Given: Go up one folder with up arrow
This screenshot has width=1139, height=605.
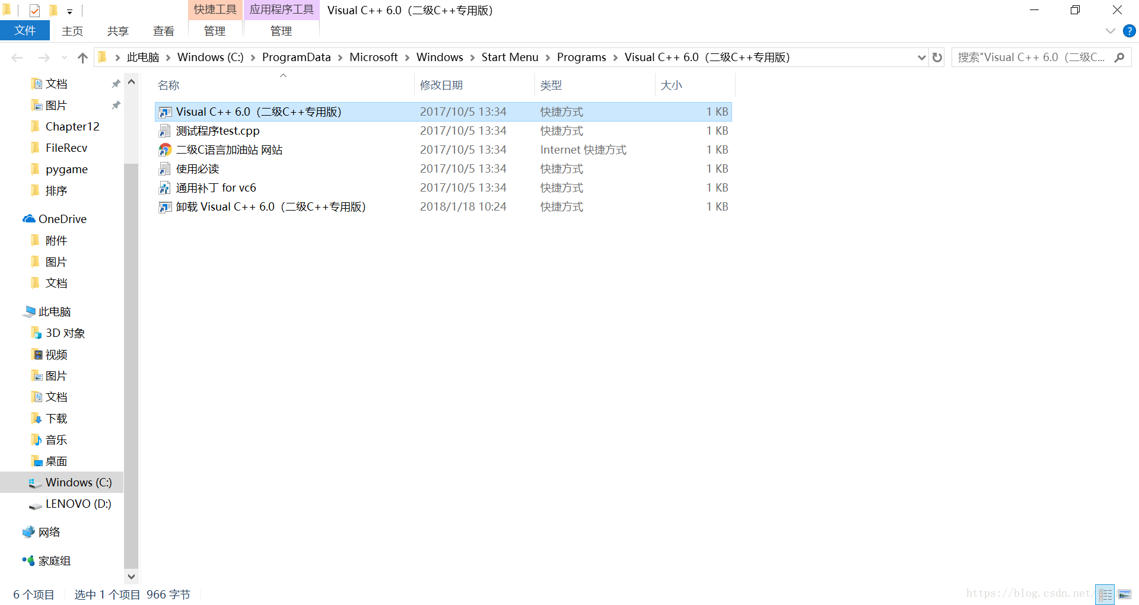Looking at the screenshot, I should [x=82, y=58].
